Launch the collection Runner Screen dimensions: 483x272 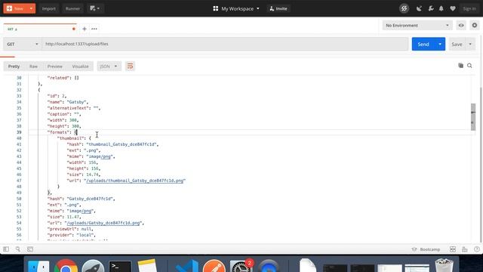click(x=72, y=8)
